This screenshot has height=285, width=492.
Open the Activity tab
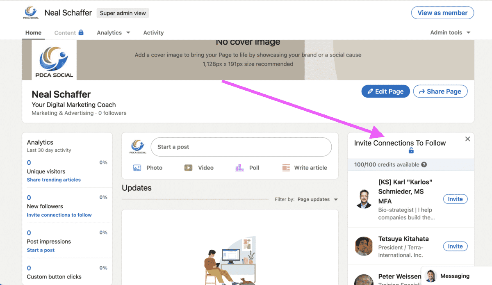tap(153, 33)
